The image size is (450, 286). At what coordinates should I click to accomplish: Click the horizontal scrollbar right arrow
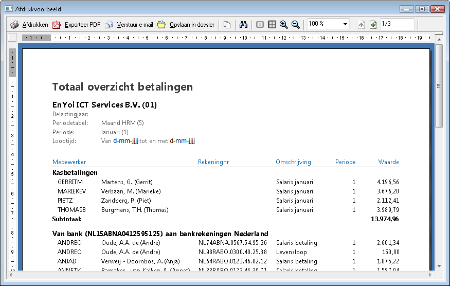430,275
